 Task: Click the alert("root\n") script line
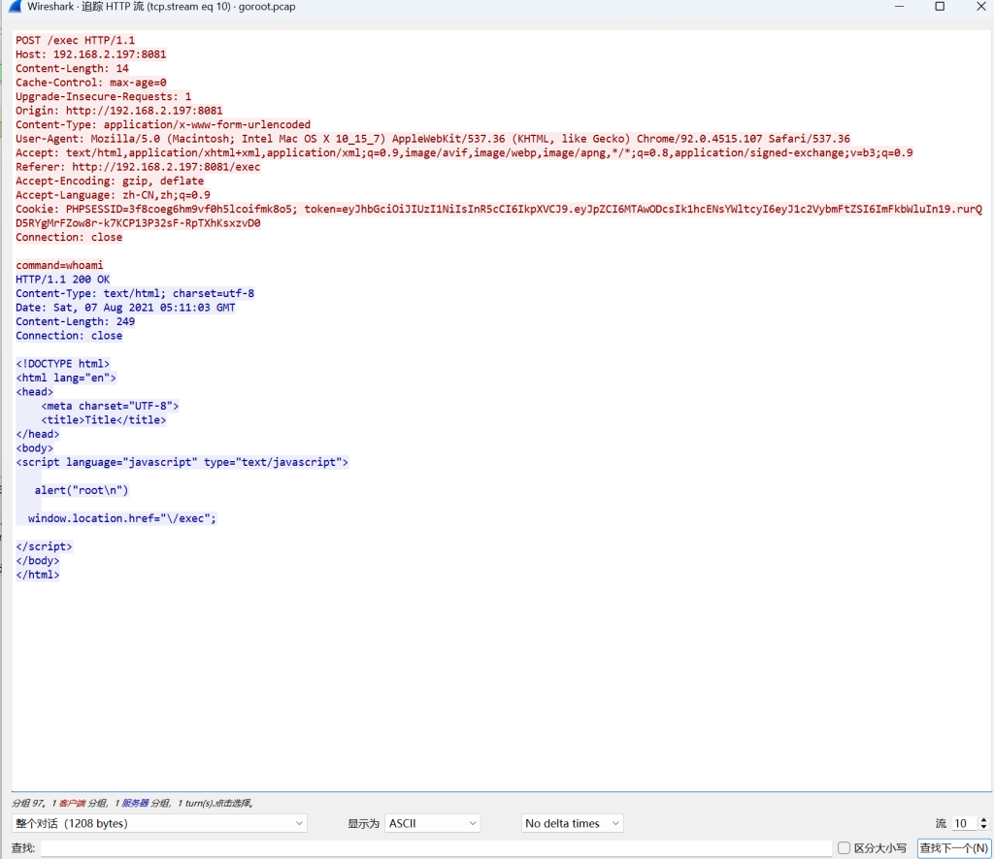(82, 490)
